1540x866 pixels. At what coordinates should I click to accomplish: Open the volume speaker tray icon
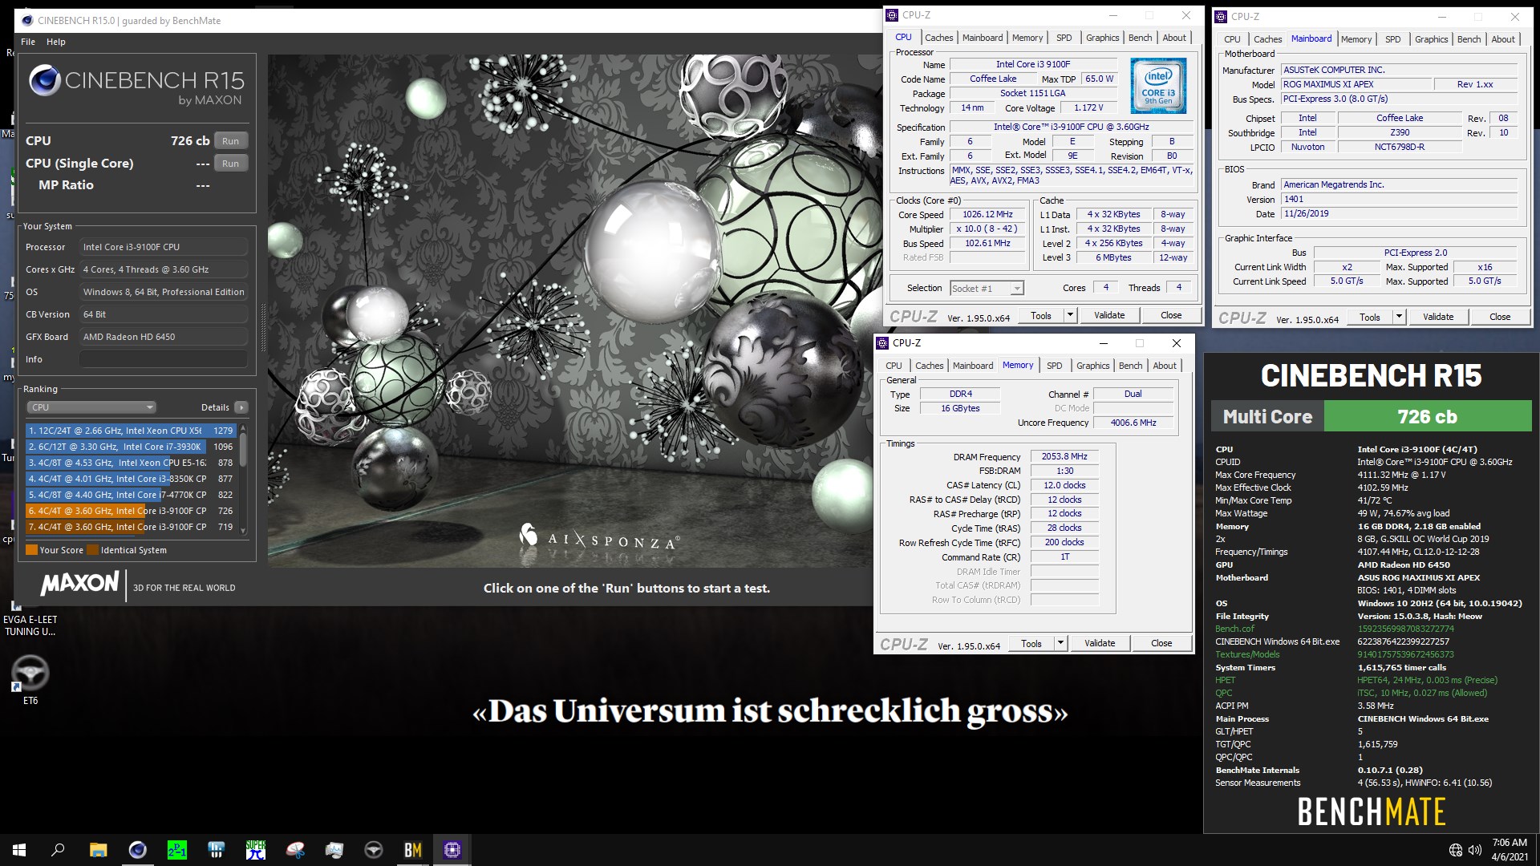click(x=1475, y=850)
